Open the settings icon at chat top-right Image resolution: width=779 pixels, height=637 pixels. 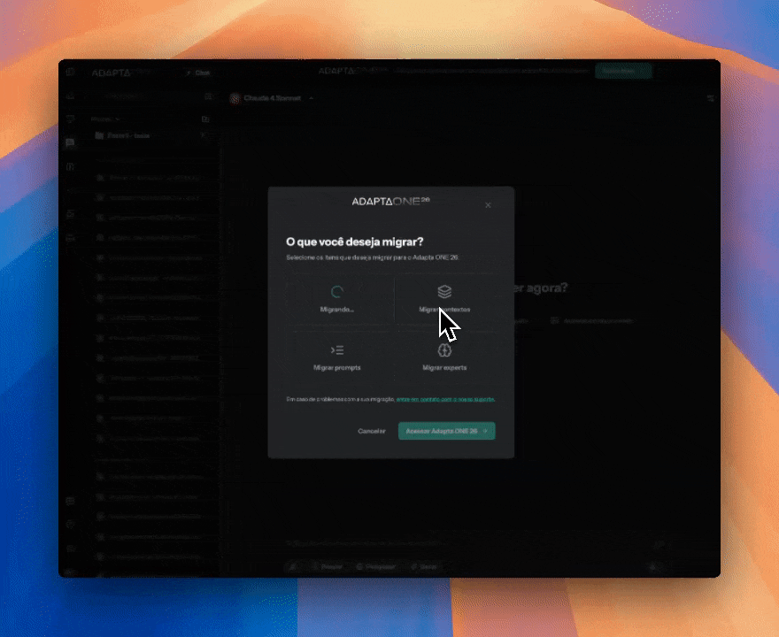pos(710,98)
